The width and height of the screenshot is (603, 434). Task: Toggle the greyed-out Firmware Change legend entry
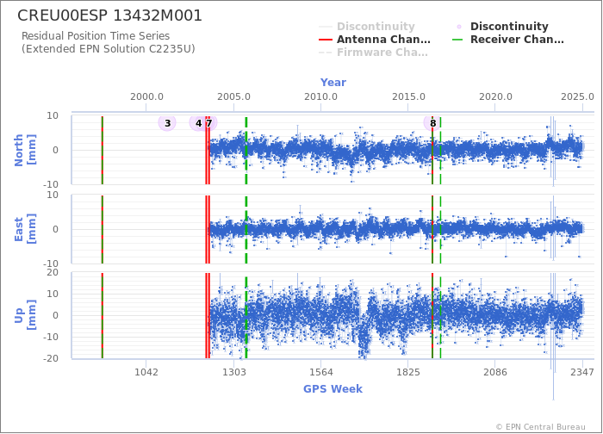coord(373,53)
